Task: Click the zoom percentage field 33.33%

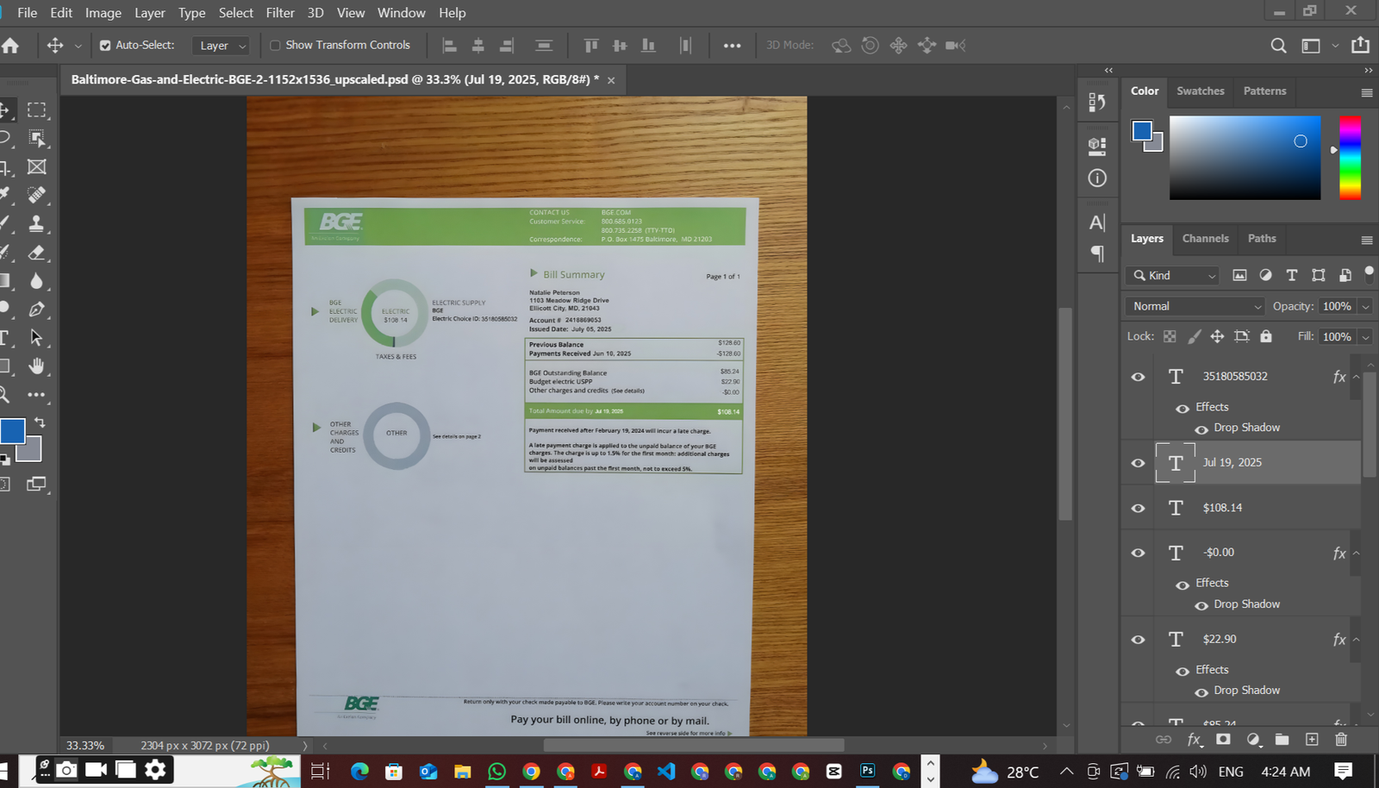Action: [x=85, y=745]
